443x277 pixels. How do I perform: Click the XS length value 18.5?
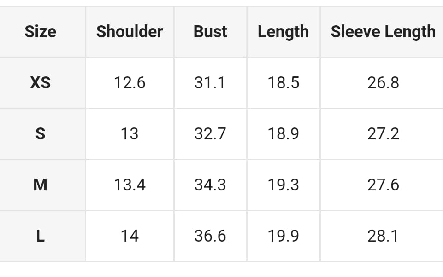tap(283, 83)
